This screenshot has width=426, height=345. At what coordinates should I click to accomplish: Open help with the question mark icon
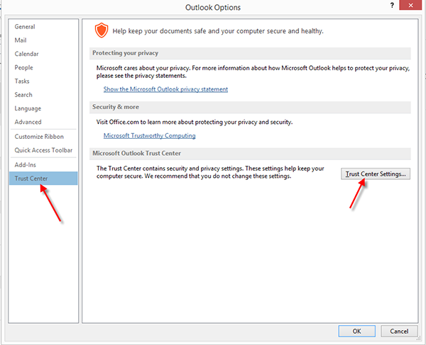392,5
